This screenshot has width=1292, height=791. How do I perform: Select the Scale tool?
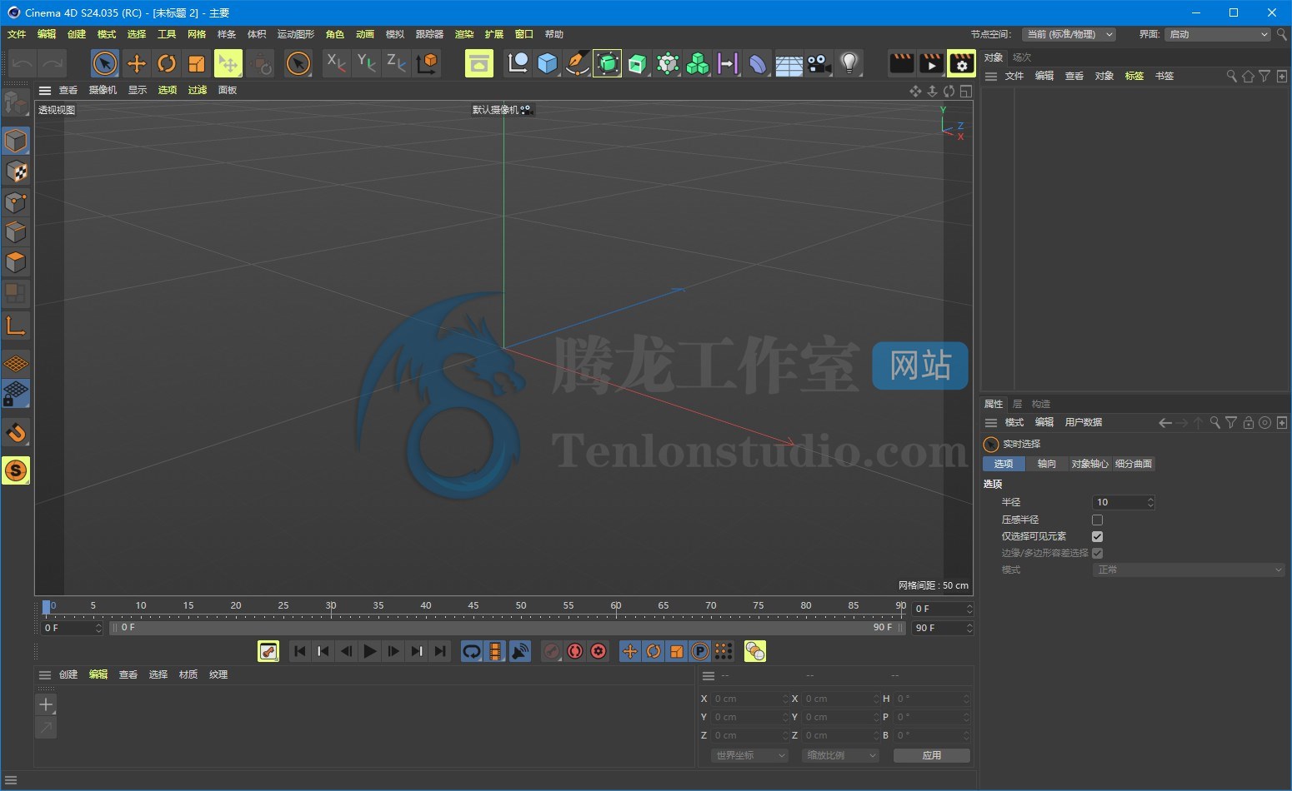tap(197, 63)
